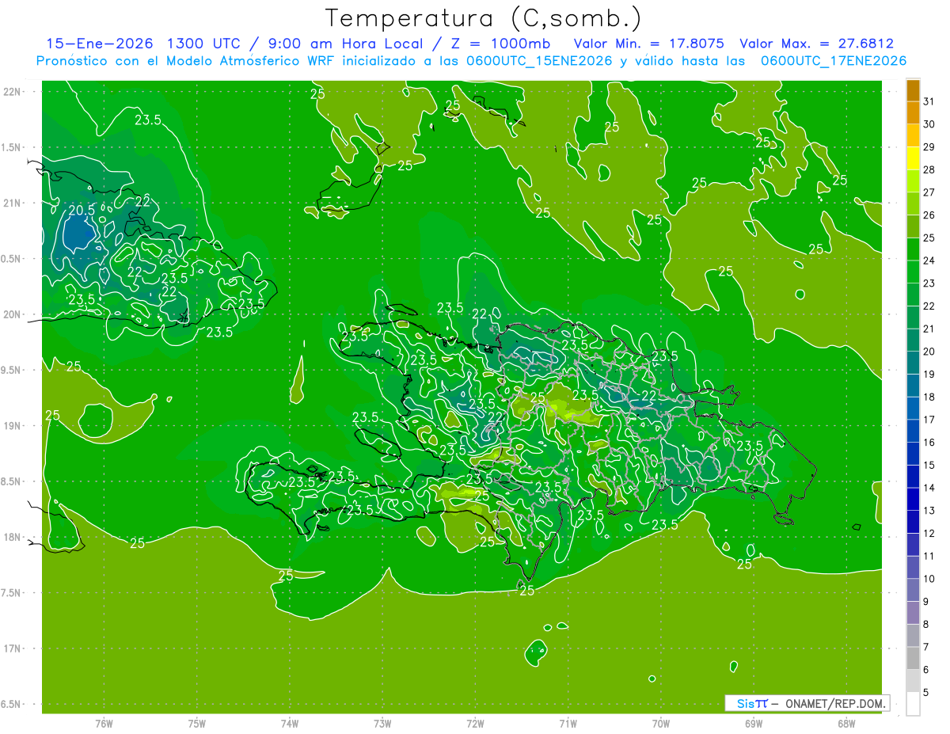The image size is (950, 734).
Task: Click the "72W" longitude axis label
Action: pyautogui.click(x=475, y=723)
